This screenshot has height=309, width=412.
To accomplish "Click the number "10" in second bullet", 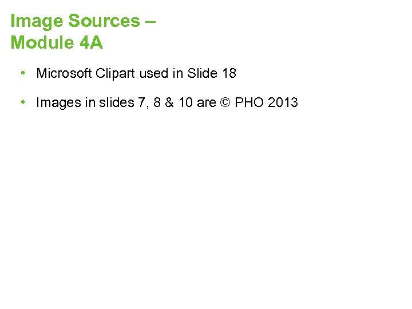I will [x=184, y=103].
